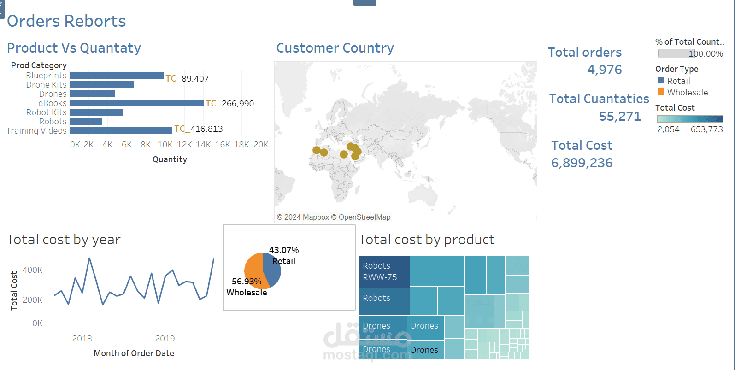Image resolution: width=735 pixels, height=370 pixels.
Task: Click the 653,773 maximum legend value
Action: click(x=707, y=129)
